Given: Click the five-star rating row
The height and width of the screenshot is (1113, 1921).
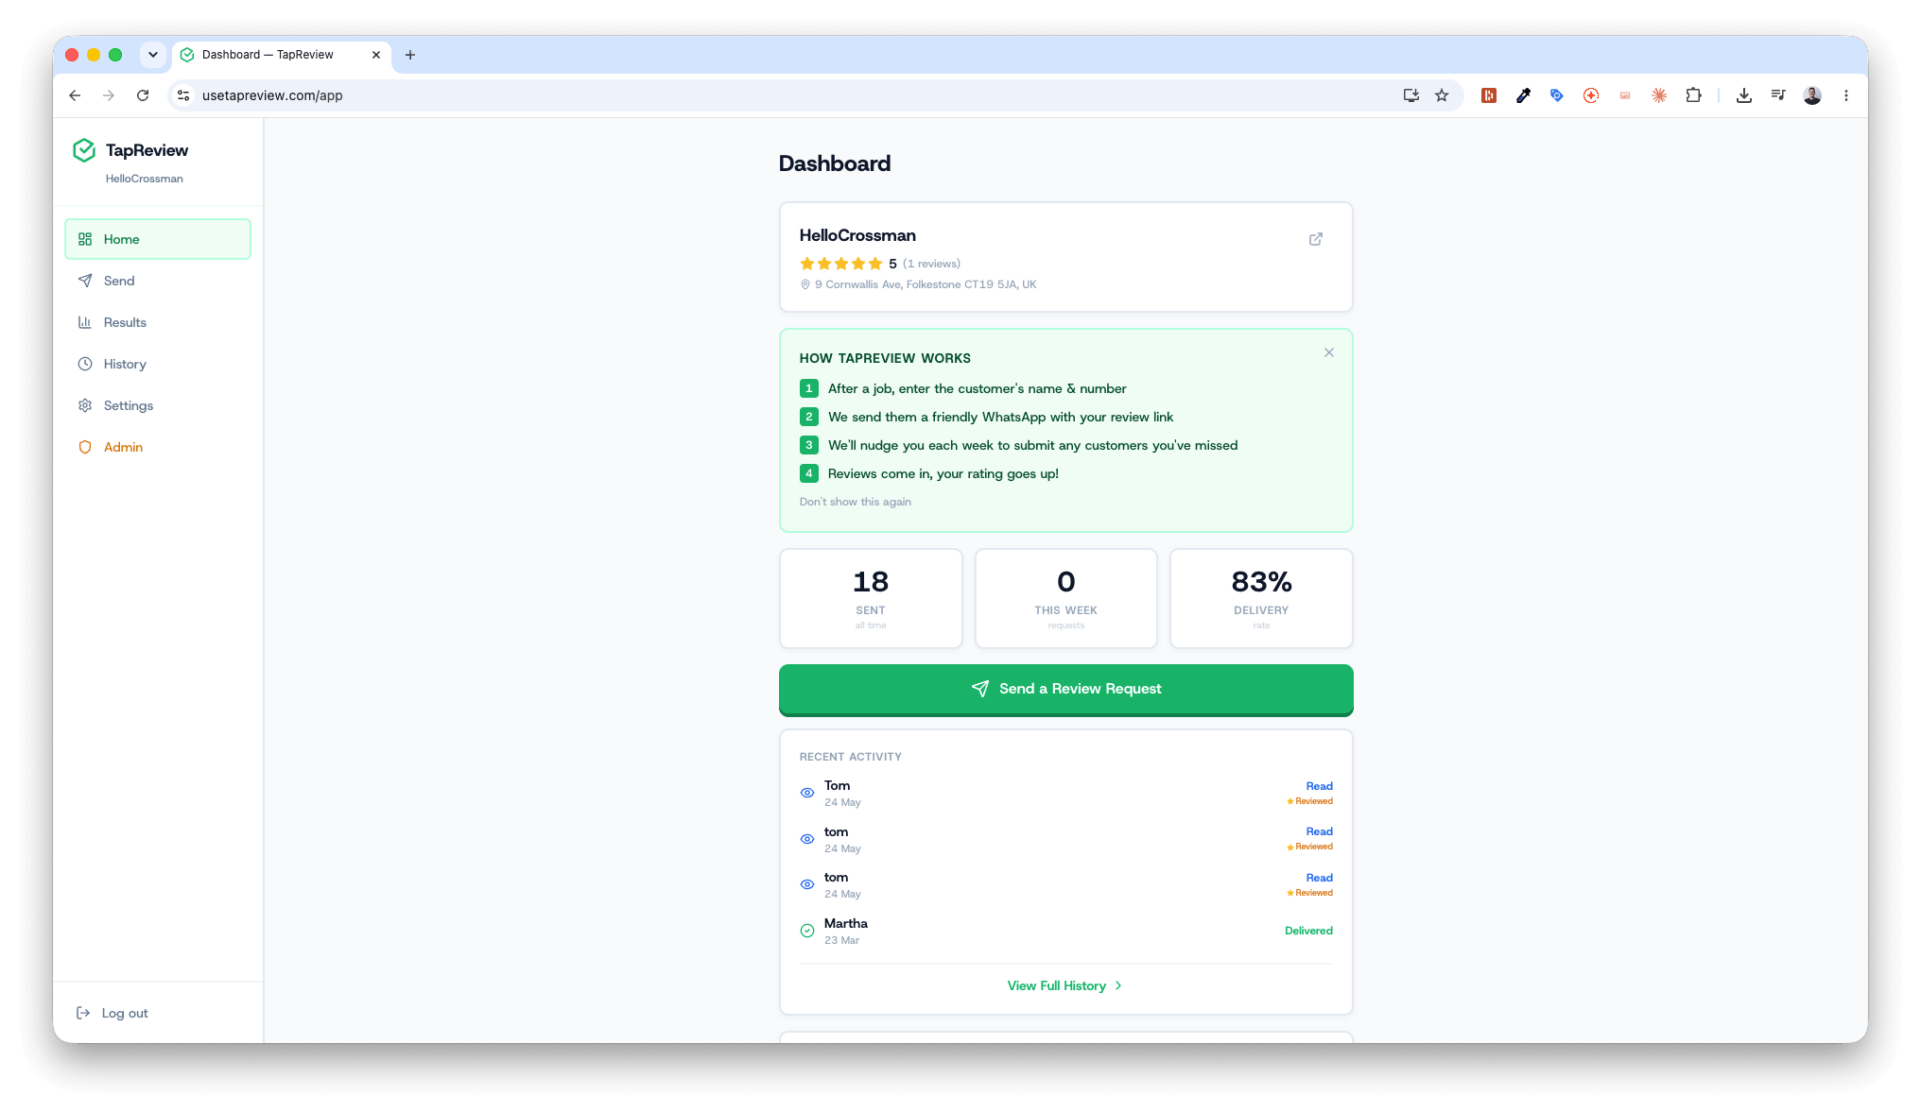Looking at the screenshot, I should pyautogui.click(x=840, y=264).
